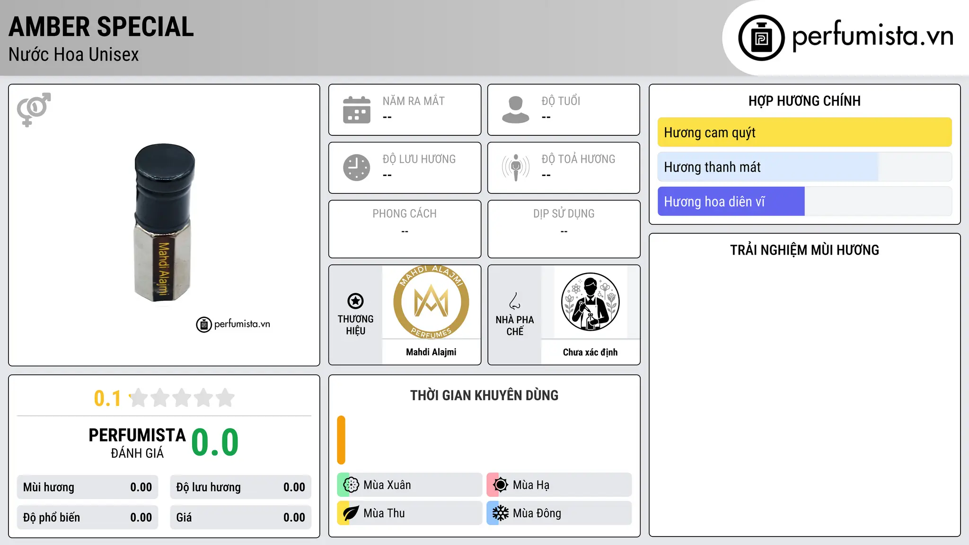Click the calendar icon for release year
The height and width of the screenshot is (545, 969).
click(357, 110)
